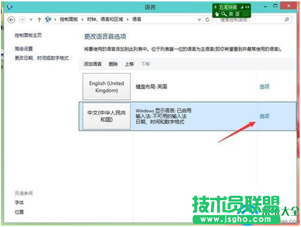The width and height of the screenshot is (301, 227).
Task: Open recent locations dropdown arrow
Action: pyautogui.click(x=31, y=20)
